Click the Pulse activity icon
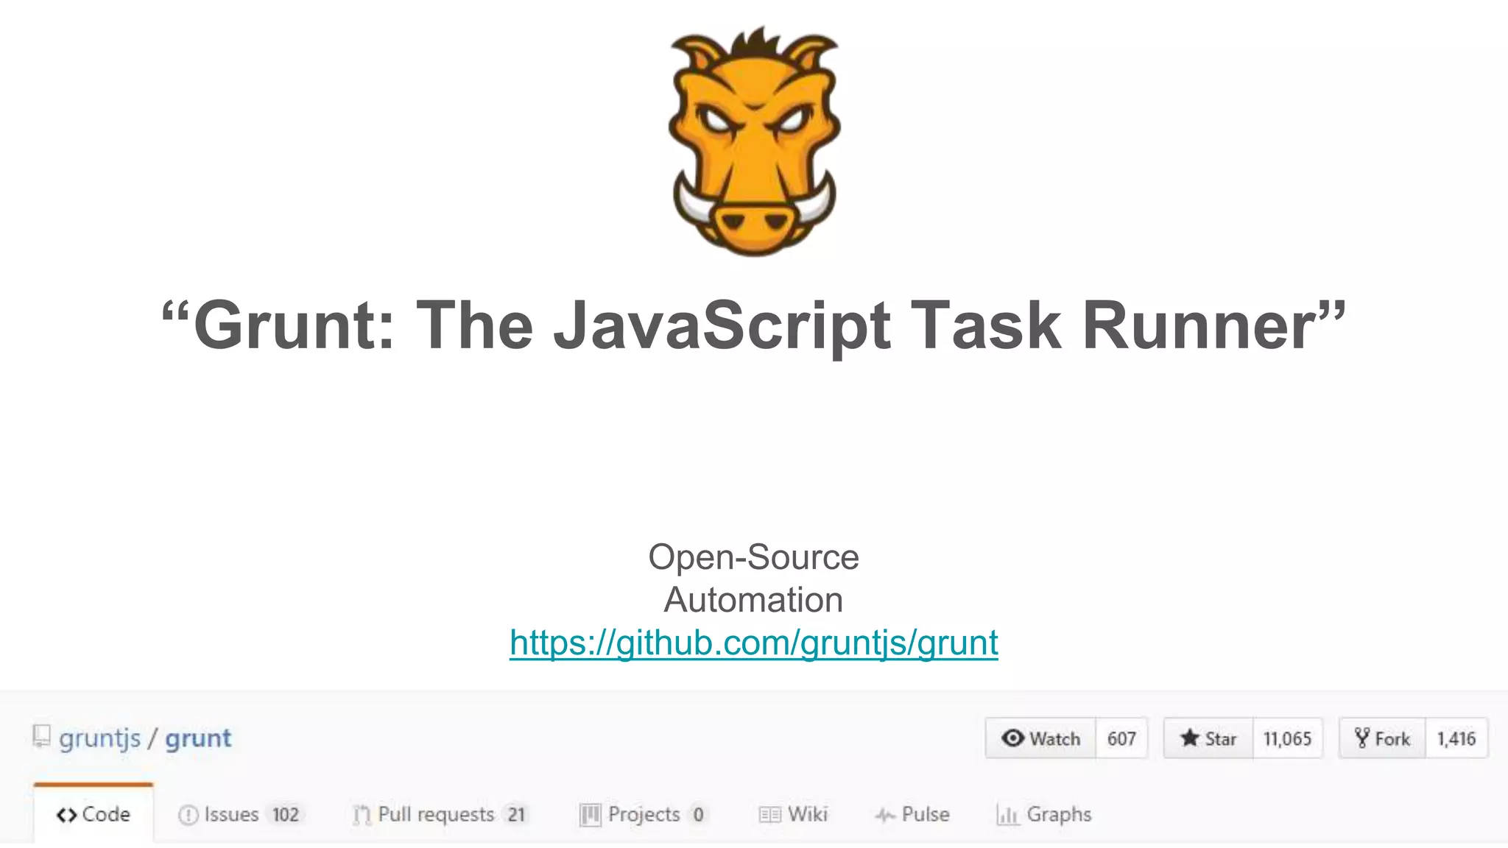Screen dimensions: 1508x848 coord(885,815)
